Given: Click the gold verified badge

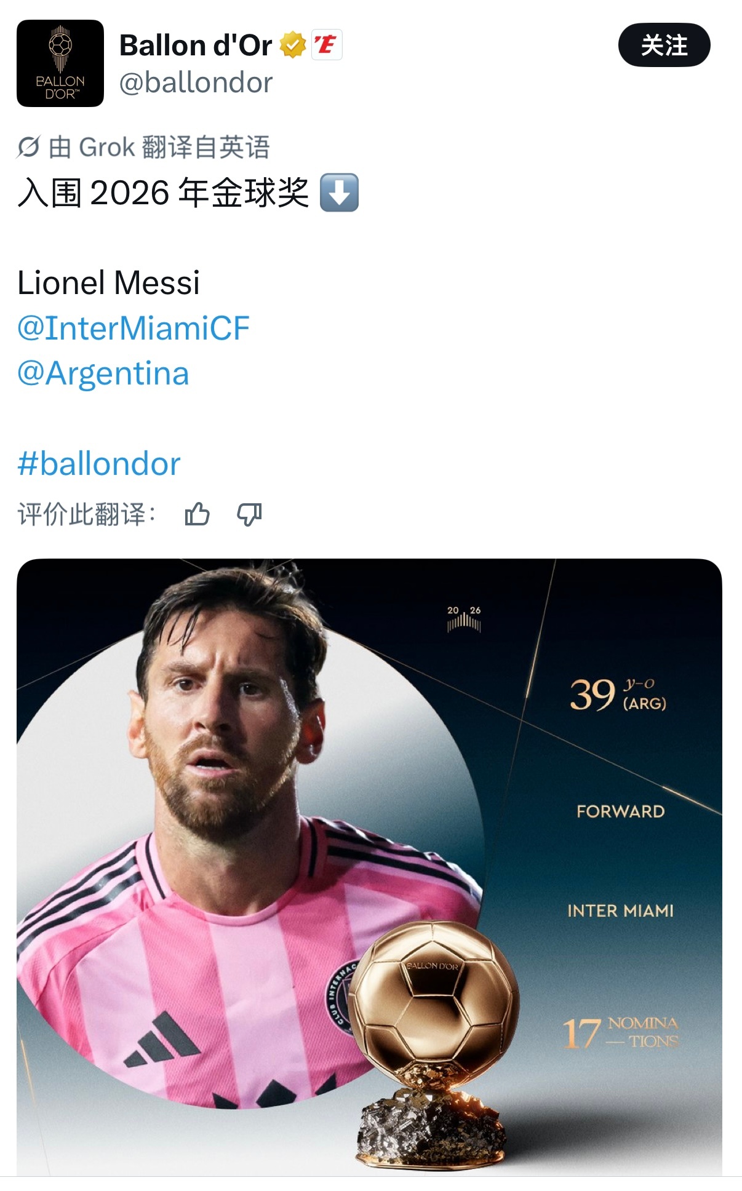Looking at the screenshot, I should click(x=293, y=45).
